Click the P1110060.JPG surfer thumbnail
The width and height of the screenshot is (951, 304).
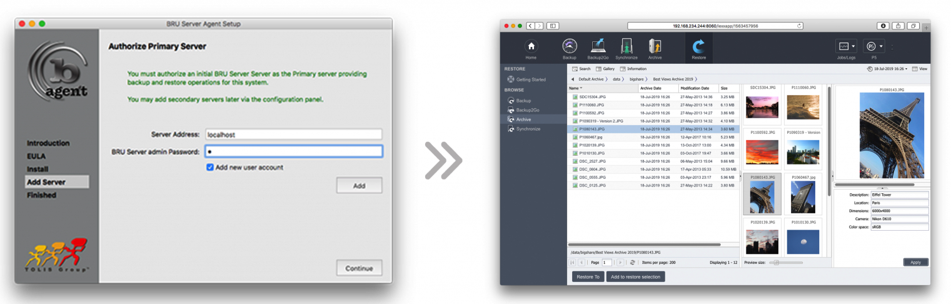803,107
